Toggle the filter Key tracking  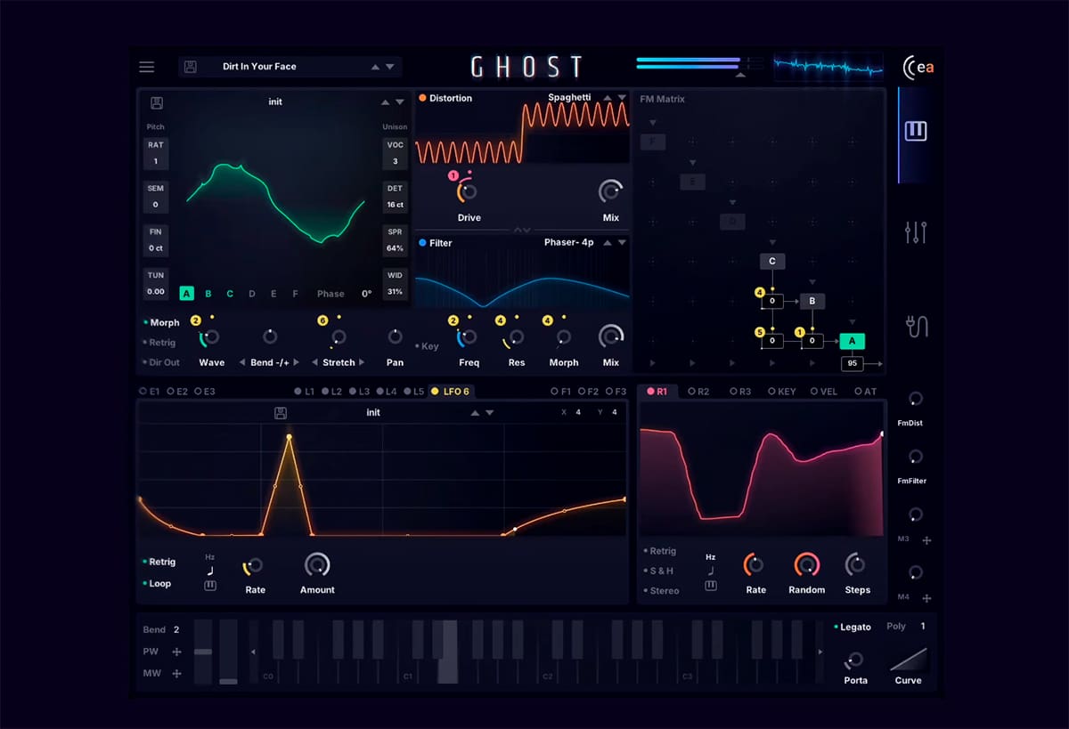pos(427,346)
